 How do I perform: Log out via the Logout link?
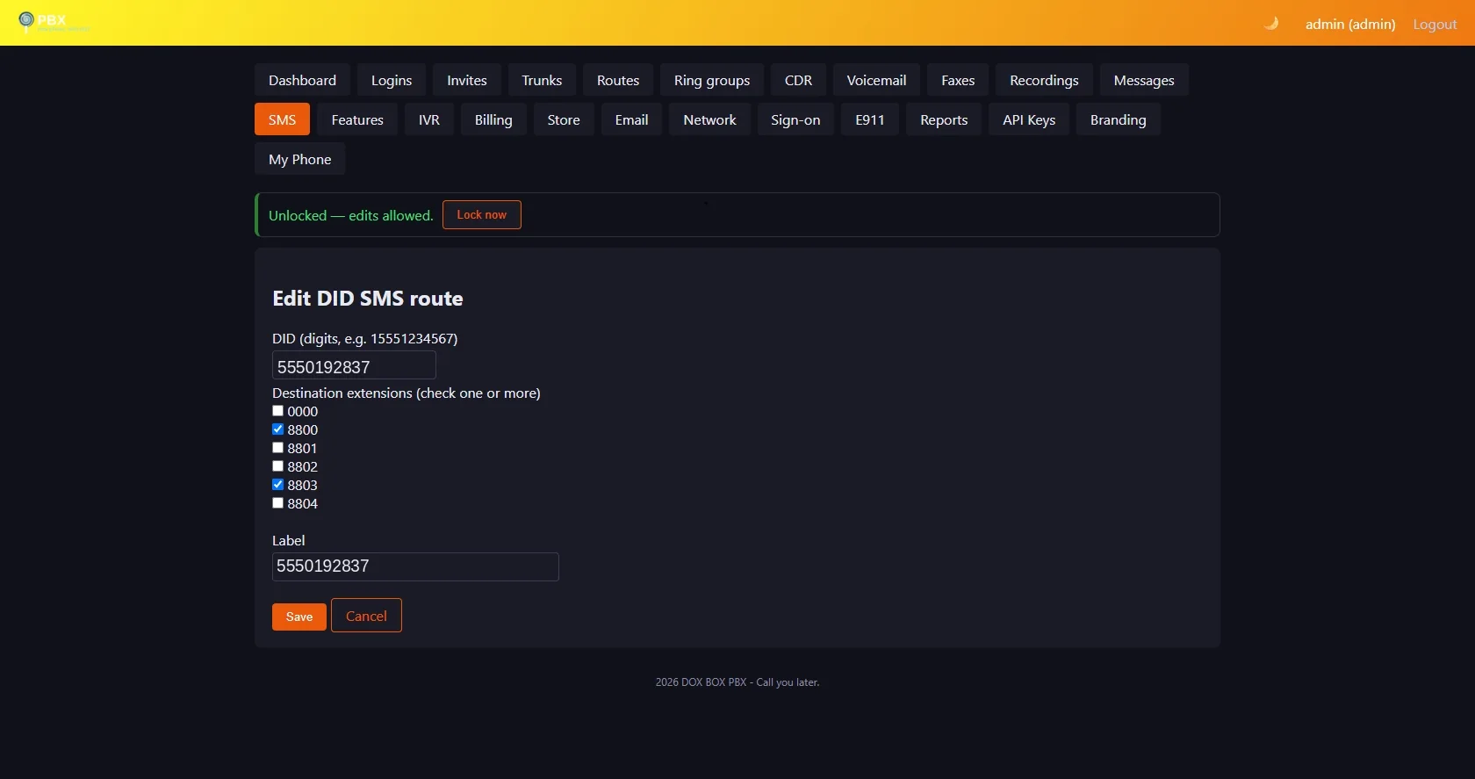coord(1435,24)
